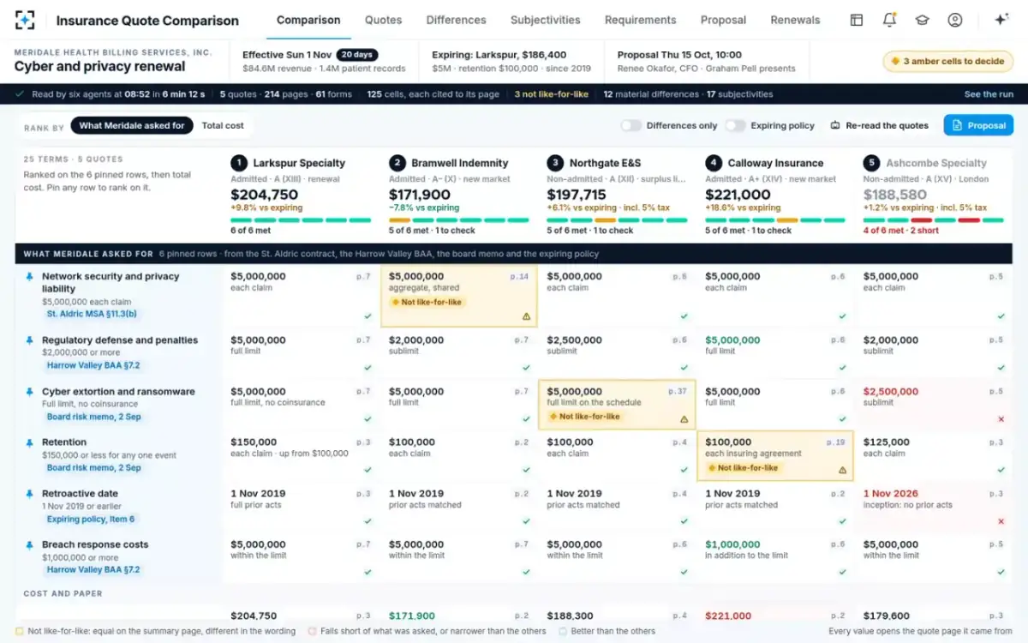Open page reference p.37 in Northgate's amber cell
The image size is (1028, 643).
tap(678, 392)
